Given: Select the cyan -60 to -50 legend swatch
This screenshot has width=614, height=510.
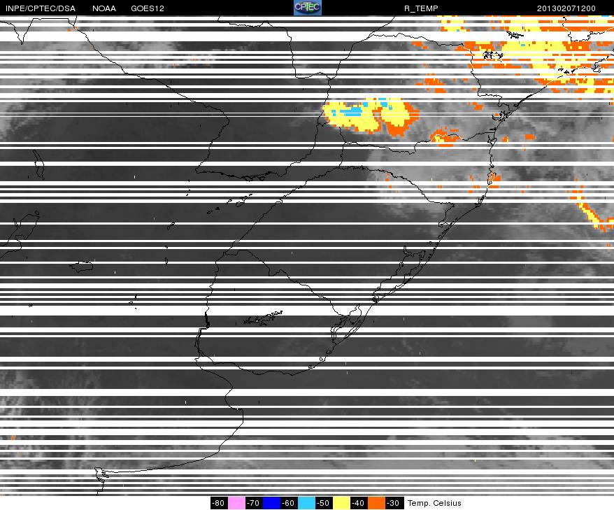Looking at the screenshot, I should click(x=306, y=503).
